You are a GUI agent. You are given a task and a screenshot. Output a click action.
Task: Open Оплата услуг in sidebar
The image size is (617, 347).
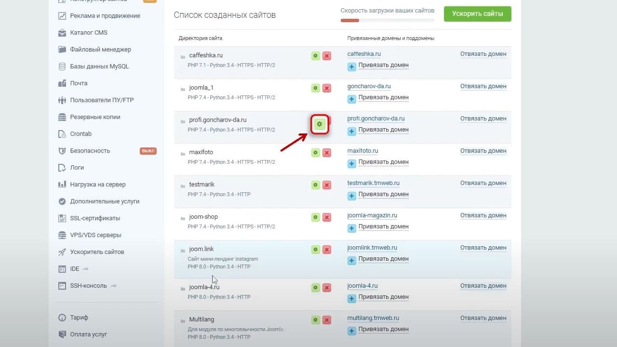(82, 334)
